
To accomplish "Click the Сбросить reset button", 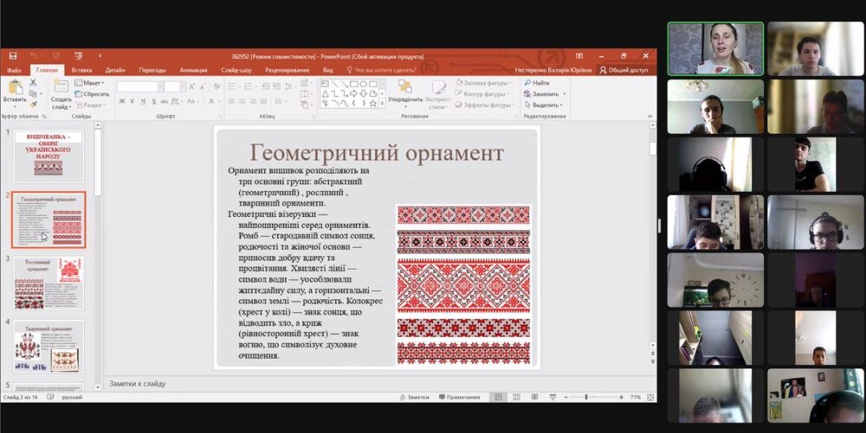I will point(92,93).
